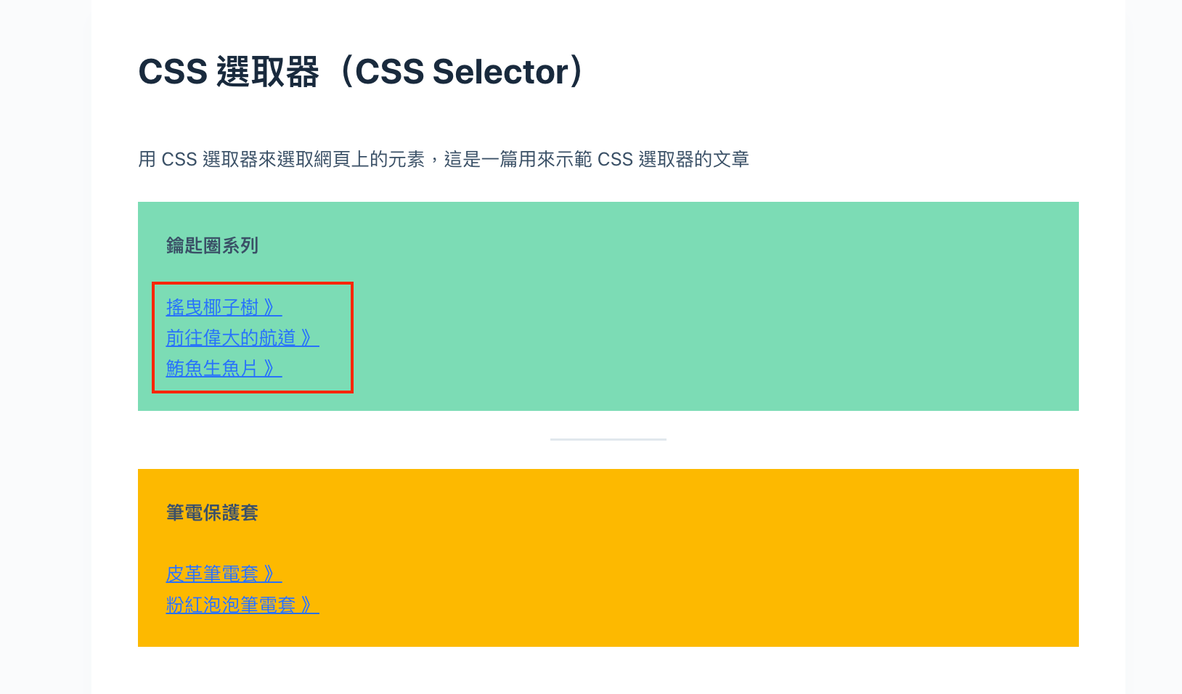The height and width of the screenshot is (694, 1182).
Task: Click the 》 arrow after 皮革筆電套
Action: coord(270,573)
